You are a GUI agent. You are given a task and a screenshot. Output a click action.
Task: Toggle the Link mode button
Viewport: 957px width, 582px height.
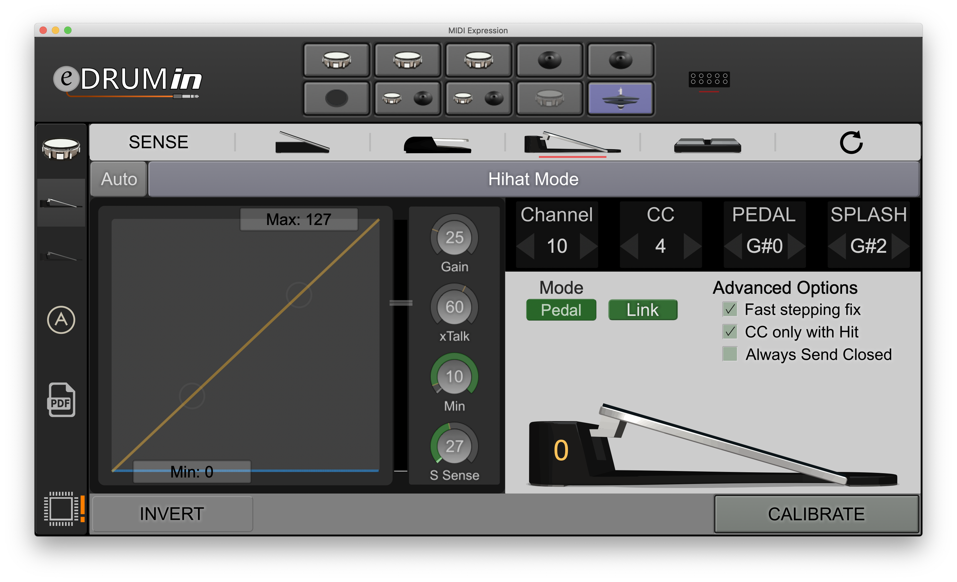pos(643,310)
